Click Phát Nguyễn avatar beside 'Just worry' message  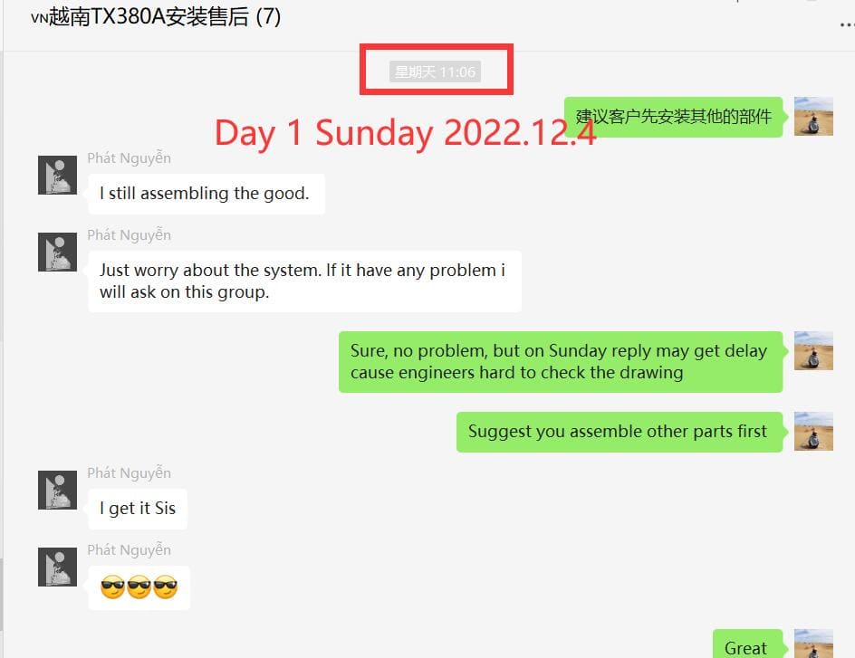(x=57, y=252)
